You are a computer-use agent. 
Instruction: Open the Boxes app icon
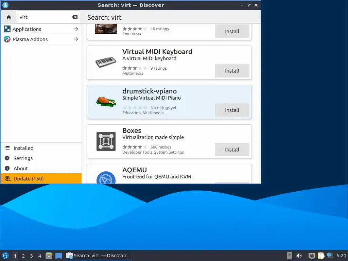106,141
